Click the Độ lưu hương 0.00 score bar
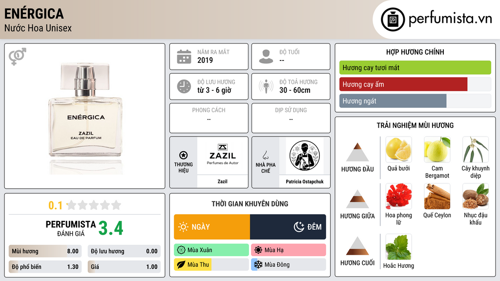500x281 pixels. pyautogui.click(x=124, y=251)
